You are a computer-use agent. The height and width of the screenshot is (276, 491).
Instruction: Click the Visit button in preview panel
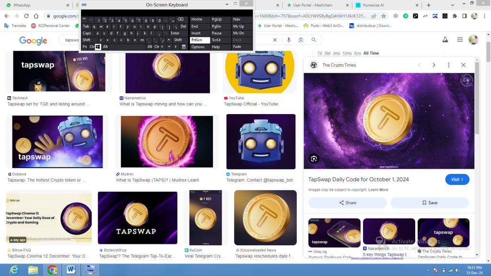pos(457,179)
